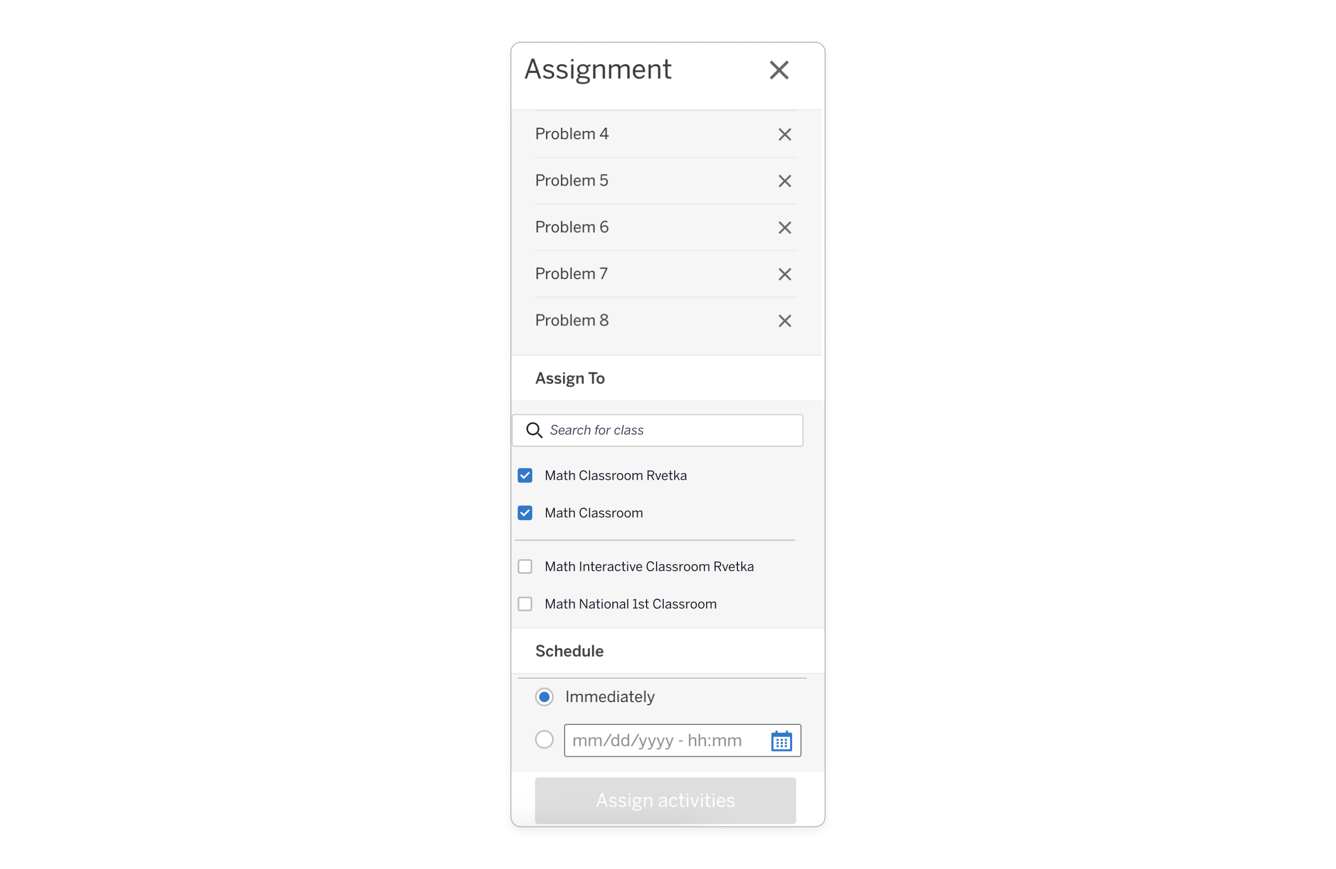Click the Problem 4 row label
This screenshot has width=1336, height=869.
[571, 134]
